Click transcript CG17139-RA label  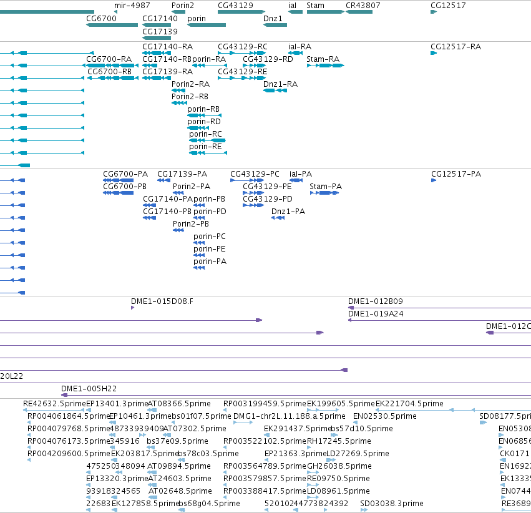click(168, 72)
